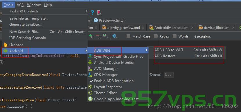Click the Layout Inspector icon

[90, 87]
